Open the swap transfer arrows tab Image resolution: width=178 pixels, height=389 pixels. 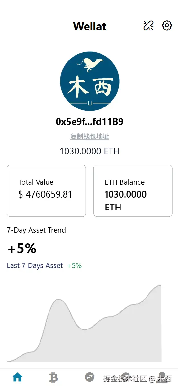90,377
